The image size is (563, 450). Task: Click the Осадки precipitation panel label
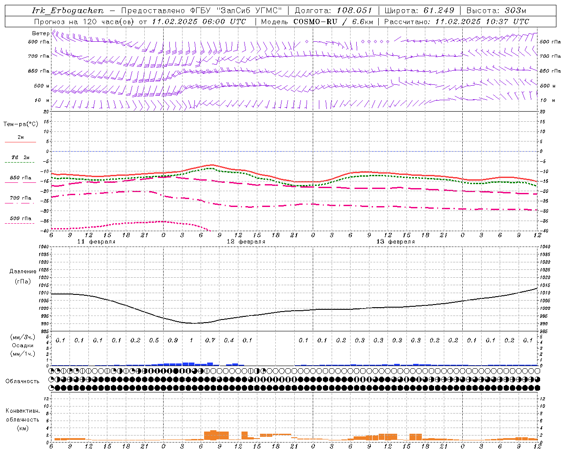click(x=22, y=346)
